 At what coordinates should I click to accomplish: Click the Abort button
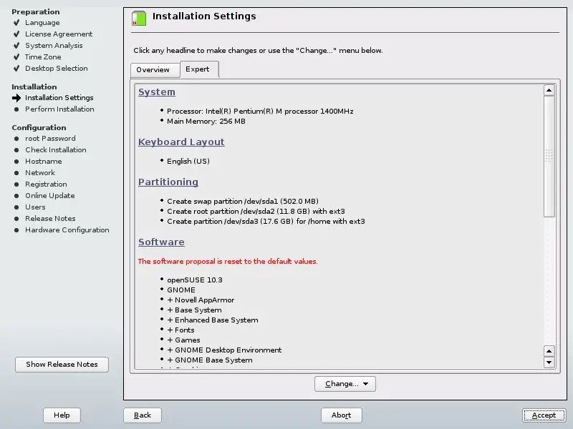(342, 415)
